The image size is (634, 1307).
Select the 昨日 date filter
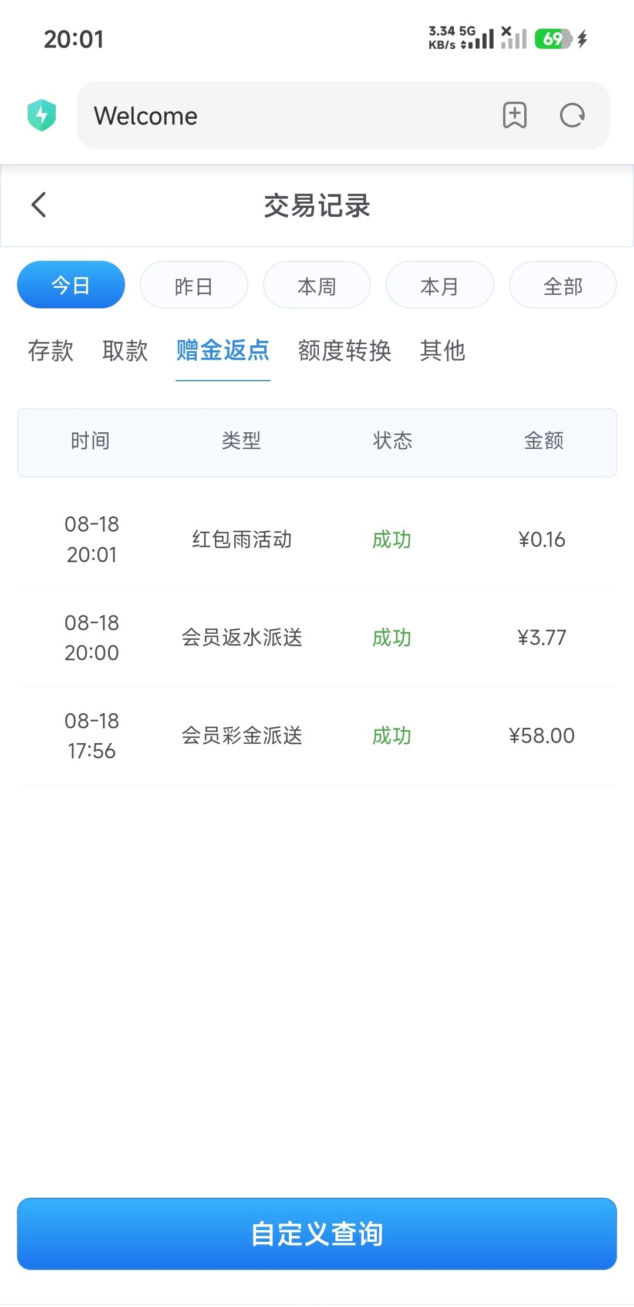point(194,285)
